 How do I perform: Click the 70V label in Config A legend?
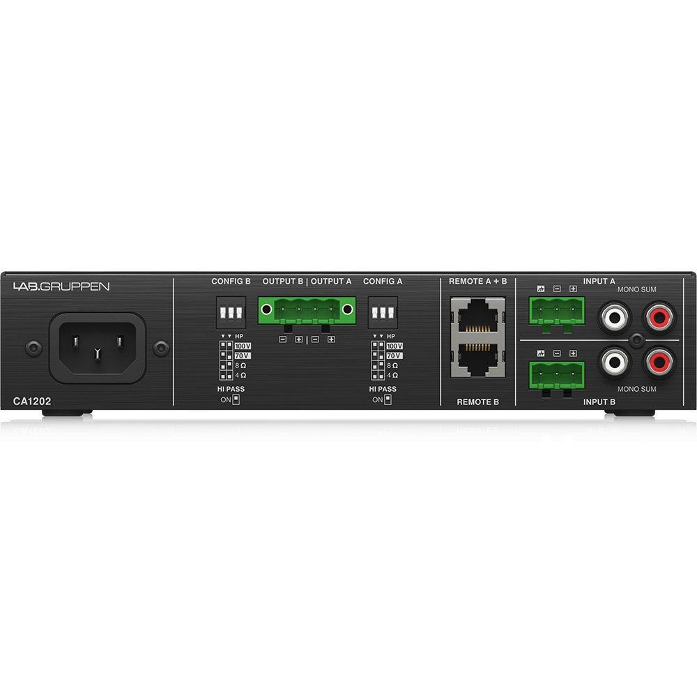(x=395, y=355)
